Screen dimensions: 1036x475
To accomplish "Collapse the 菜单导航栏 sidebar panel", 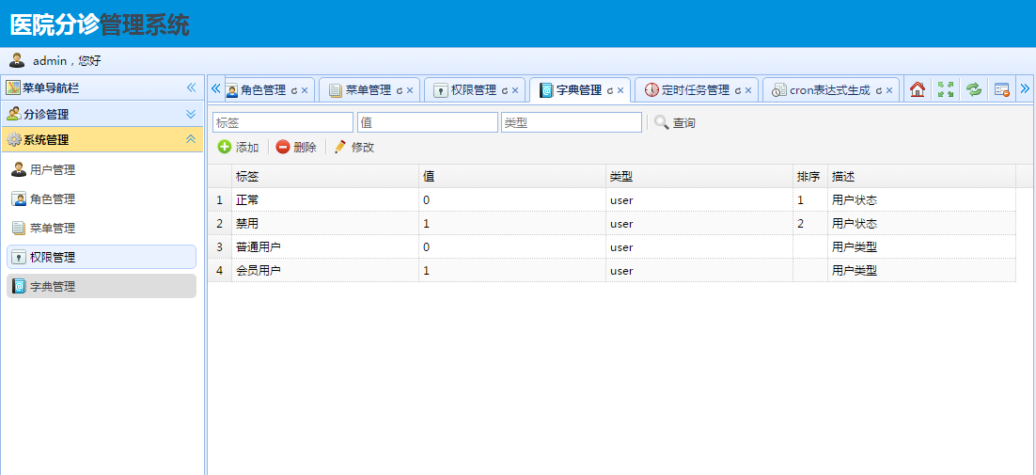I will tap(191, 87).
